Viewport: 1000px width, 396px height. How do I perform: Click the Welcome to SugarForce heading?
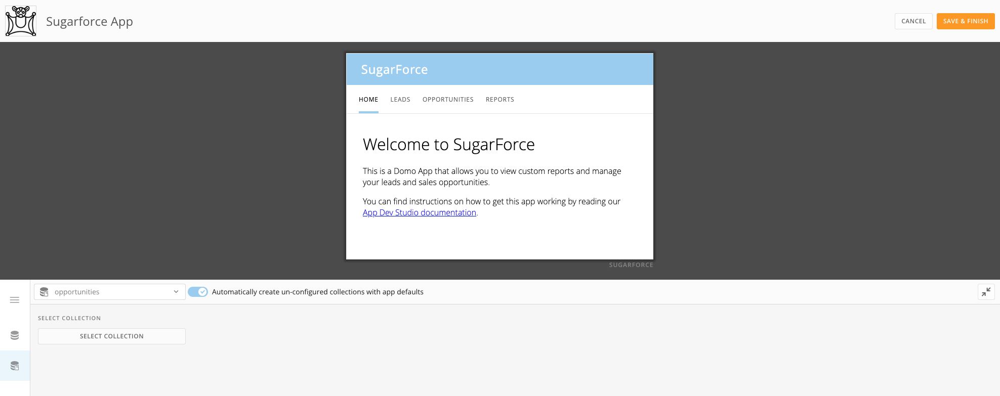click(x=449, y=145)
